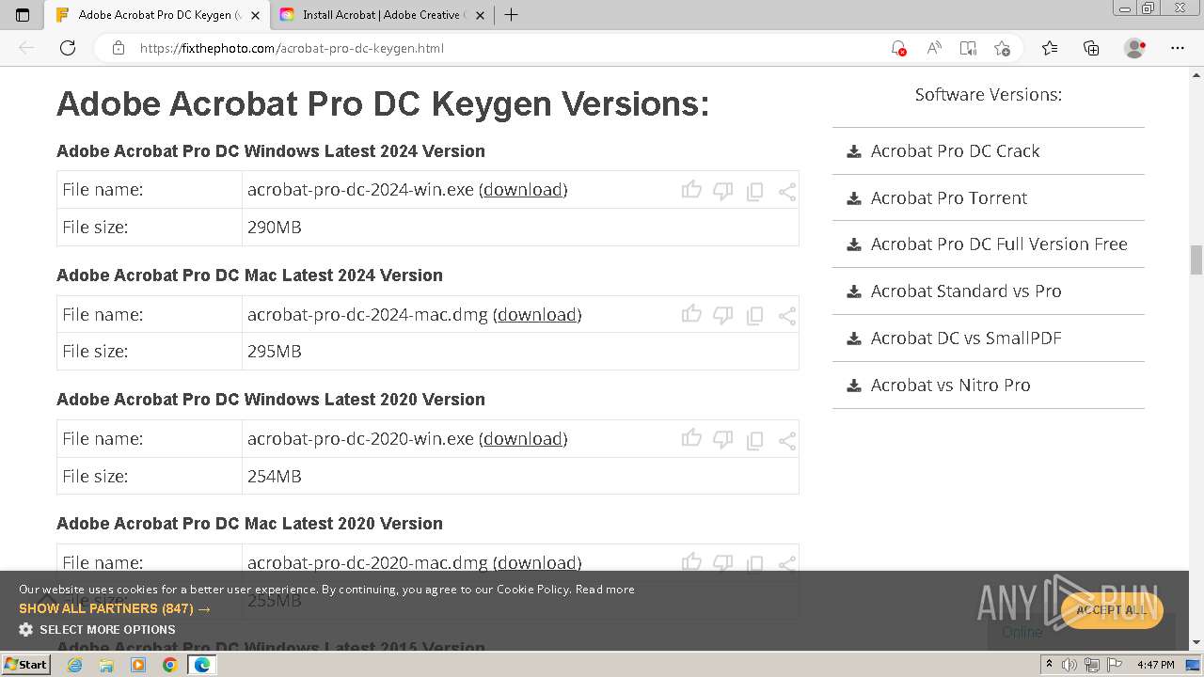View site information lock icon
The width and height of the screenshot is (1204, 677).
[119, 48]
